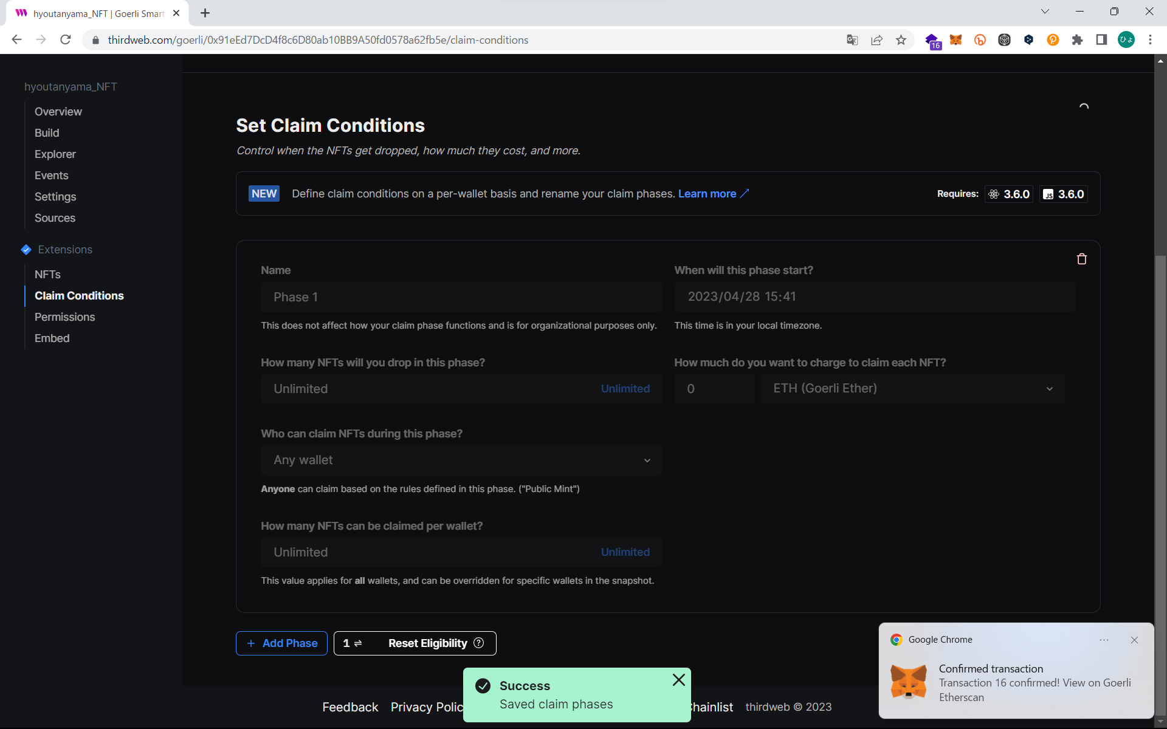Screen dimensions: 1167x729
Task: Reload the page with the refresh icon
Action: point(66,40)
